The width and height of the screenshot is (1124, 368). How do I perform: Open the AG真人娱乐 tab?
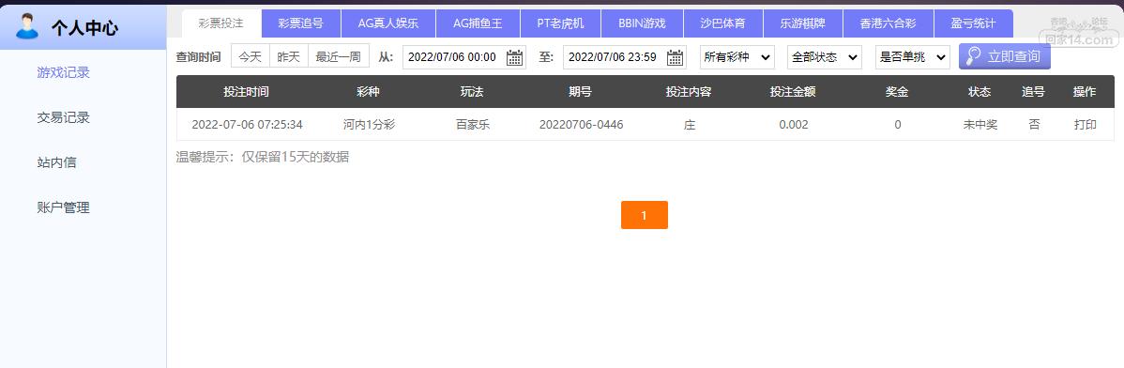point(387,23)
